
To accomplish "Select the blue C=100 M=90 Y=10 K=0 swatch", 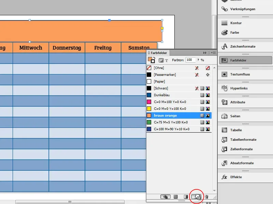I will pos(179,129).
